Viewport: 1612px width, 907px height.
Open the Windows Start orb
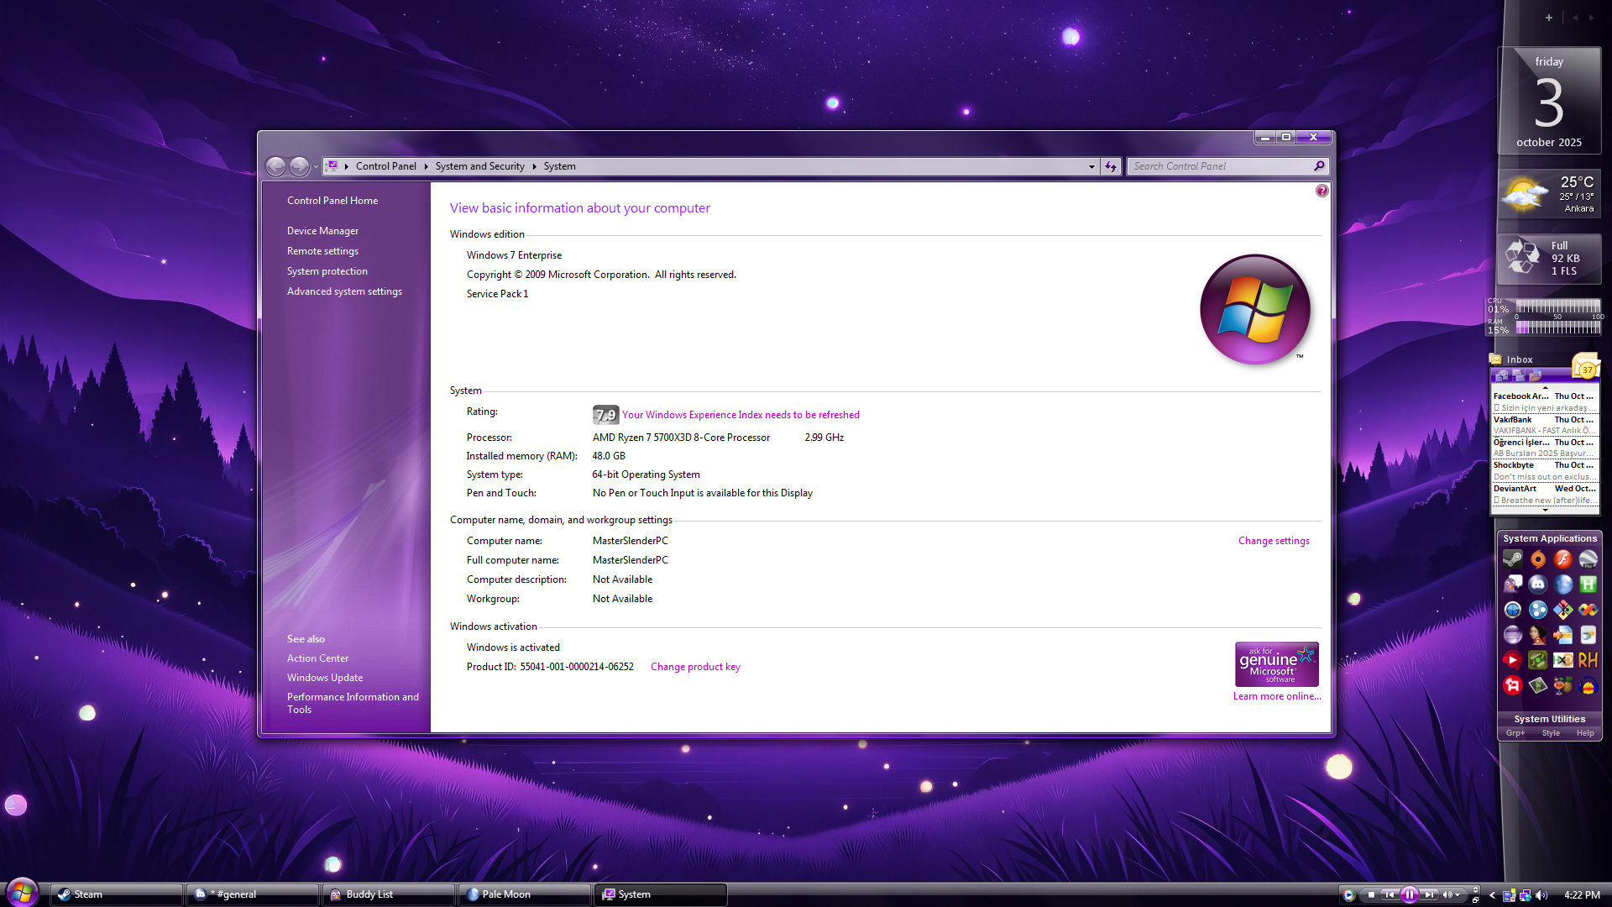[x=23, y=892]
